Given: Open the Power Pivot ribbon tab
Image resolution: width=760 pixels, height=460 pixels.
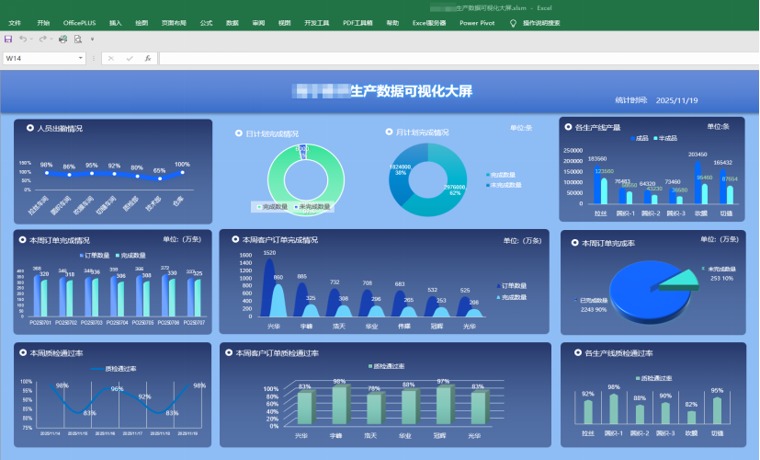Looking at the screenshot, I should pyautogui.click(x=477, y=22).
